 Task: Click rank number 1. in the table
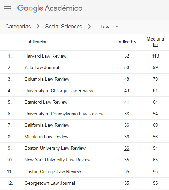click(10, 56)
